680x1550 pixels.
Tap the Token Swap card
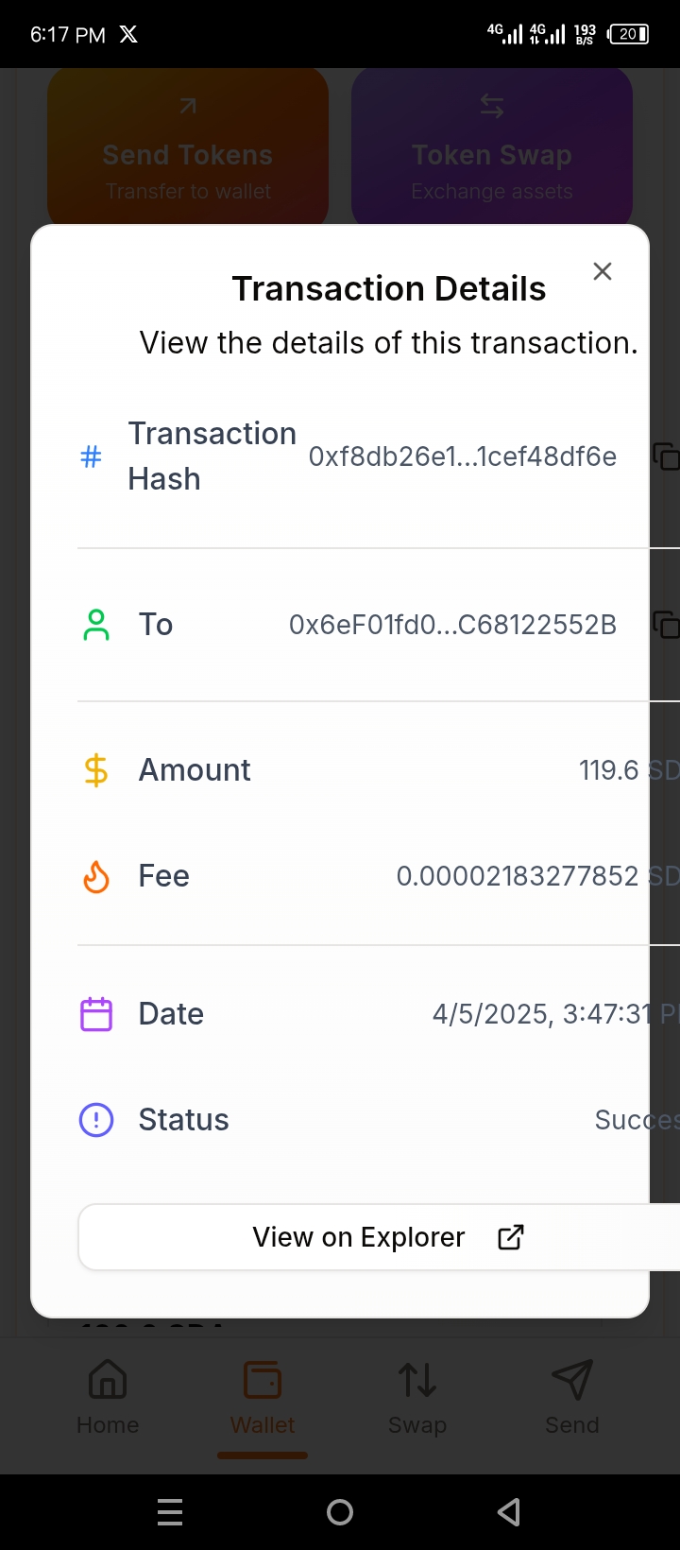(492, 151)
